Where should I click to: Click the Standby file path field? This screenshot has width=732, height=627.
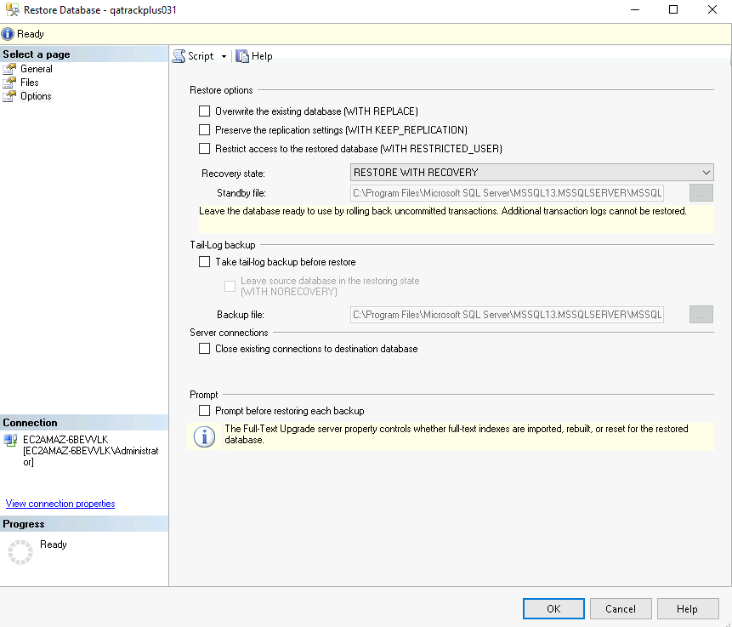click(507, 193)
